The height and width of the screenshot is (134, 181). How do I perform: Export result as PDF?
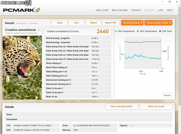point(110,22)
